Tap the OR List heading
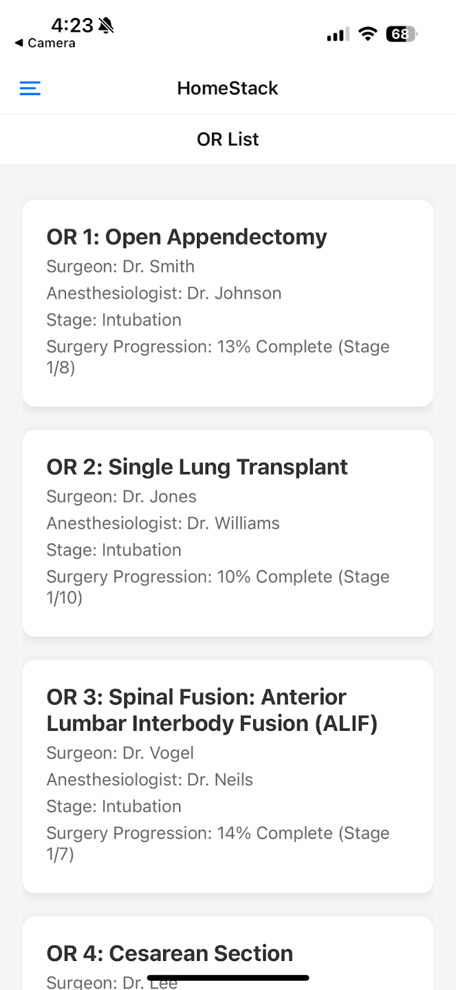 click(227, 139)
